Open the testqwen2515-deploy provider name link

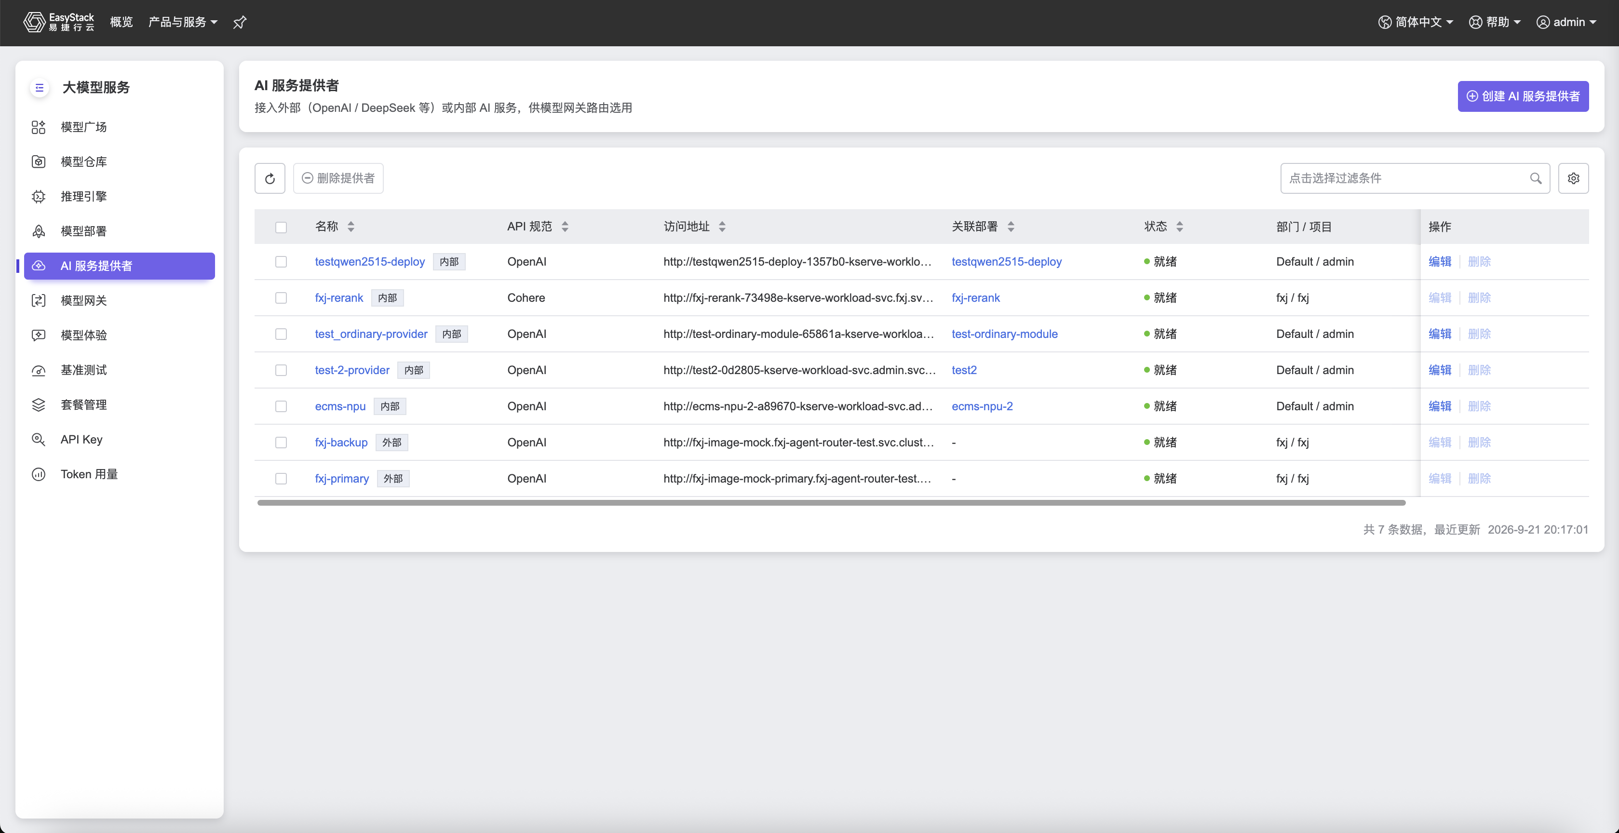[369, 262]
